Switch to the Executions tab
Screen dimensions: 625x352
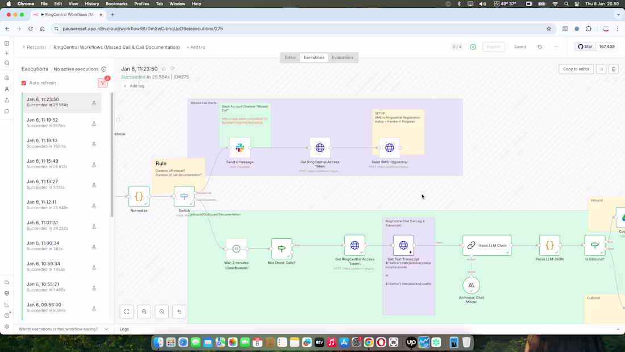click(314, 57)
